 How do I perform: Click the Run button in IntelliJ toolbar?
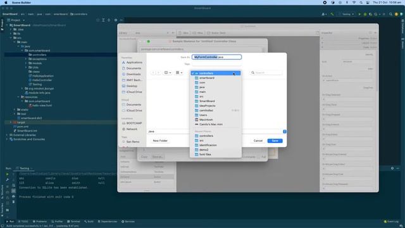pos(359,14)
